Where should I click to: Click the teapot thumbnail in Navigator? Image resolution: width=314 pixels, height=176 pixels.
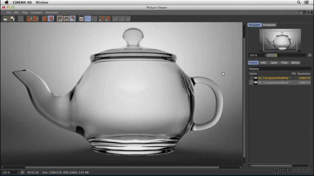(280, 40)
